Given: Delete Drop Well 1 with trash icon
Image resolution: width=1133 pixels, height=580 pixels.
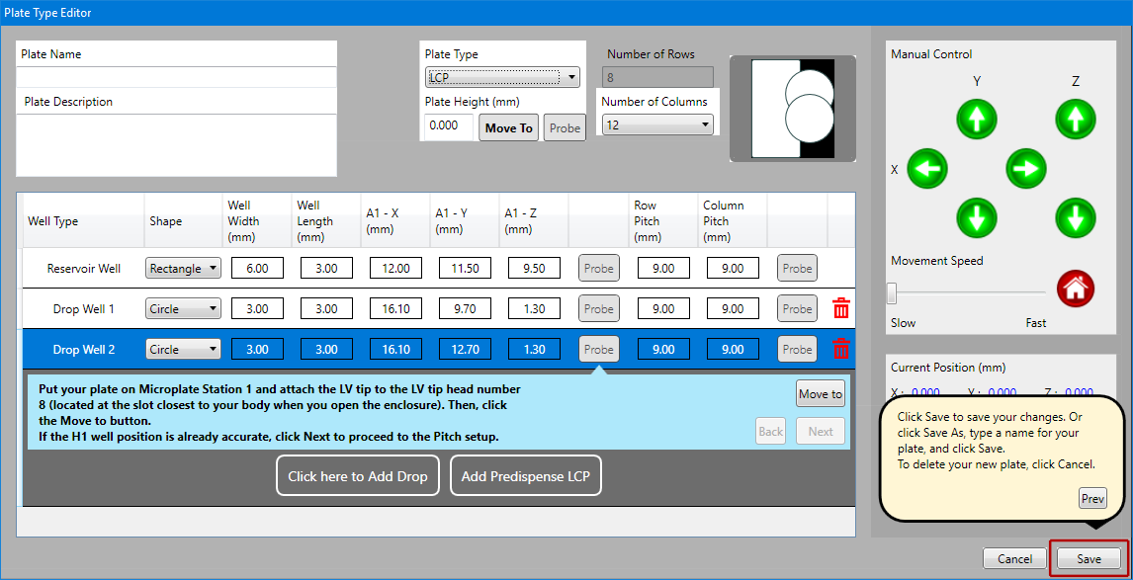Looking at the screenshot, I should point(840,309).
